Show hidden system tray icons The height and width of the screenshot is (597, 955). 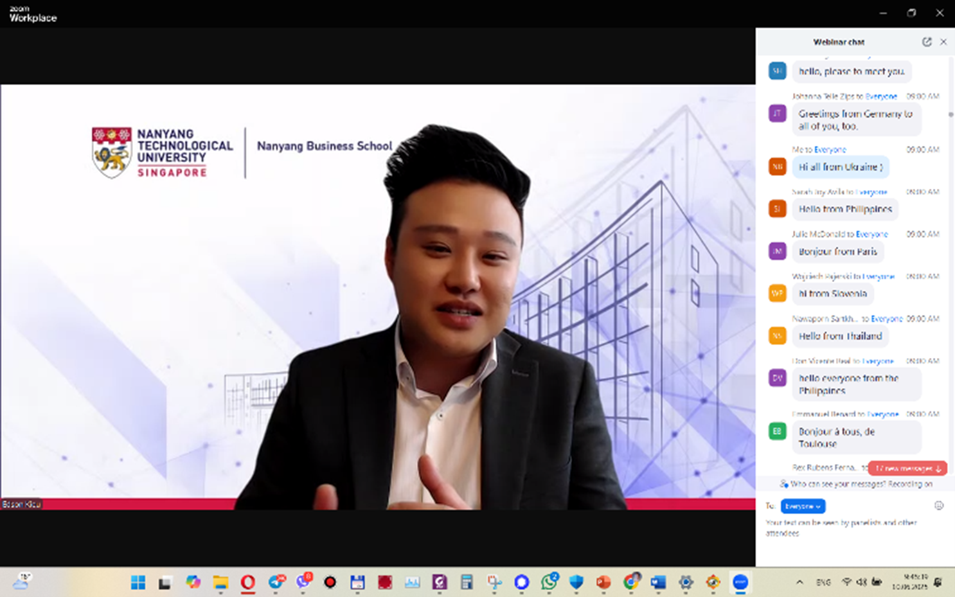tap(799, 582)
